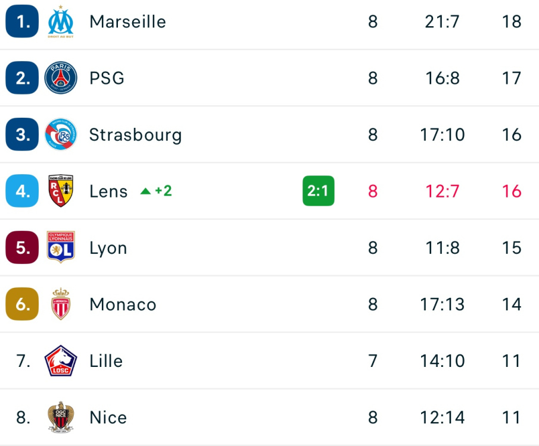Click the Nice club crest
The height and width of the screenshot is (446, 539).
pyautogui.click(x=61, y=417)
